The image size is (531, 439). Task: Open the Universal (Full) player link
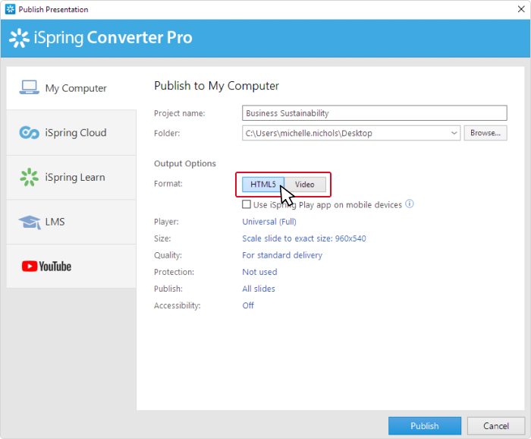coord(269,222)
